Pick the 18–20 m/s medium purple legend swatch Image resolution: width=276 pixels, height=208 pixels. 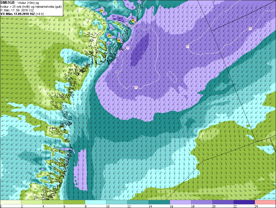pos(202,202)
